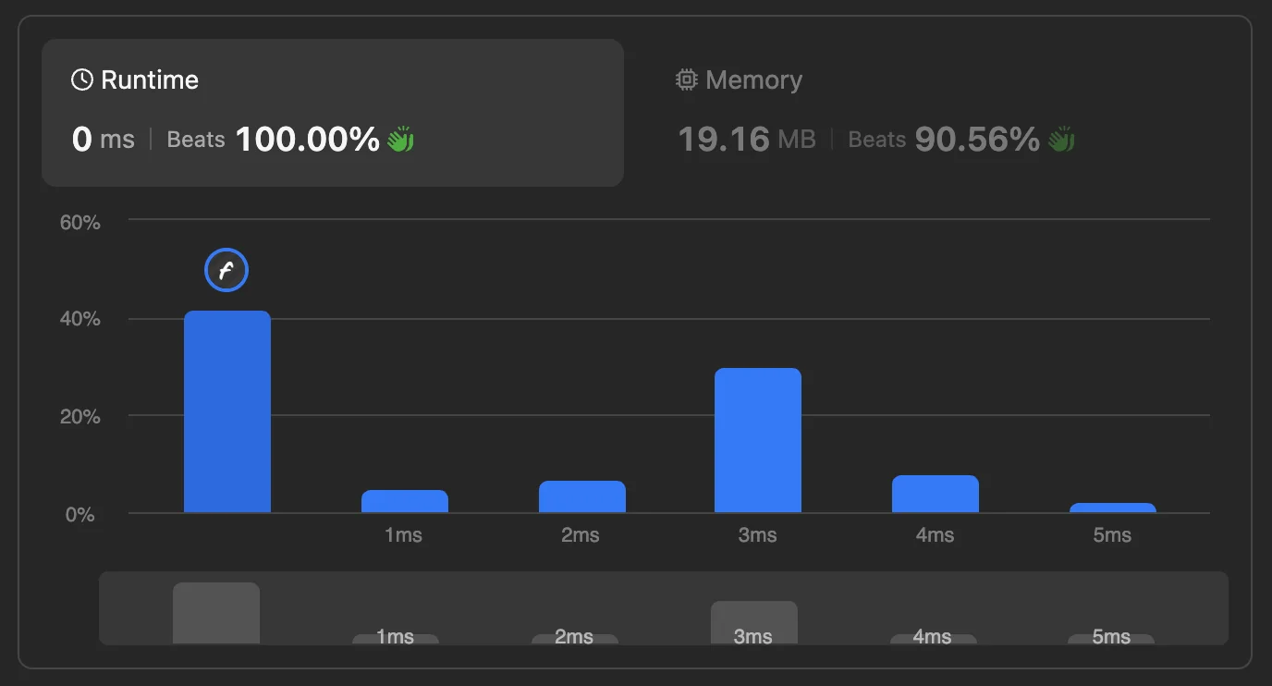Click the clapping hands icon beside 100.00%
1272x686 pixels.
coord(400,140)
